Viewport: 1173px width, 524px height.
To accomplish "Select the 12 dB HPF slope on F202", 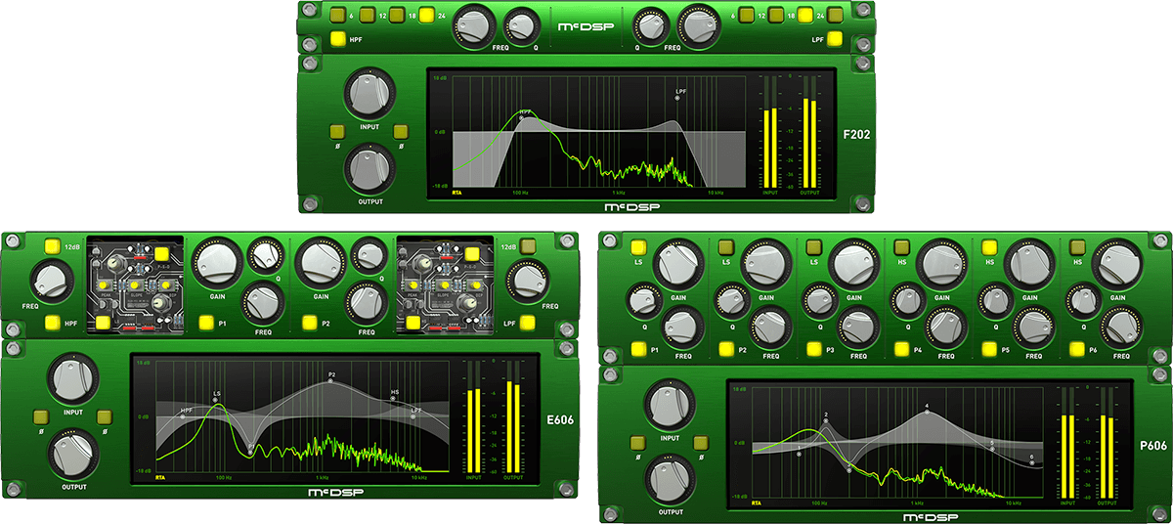I will pos(369,15).
